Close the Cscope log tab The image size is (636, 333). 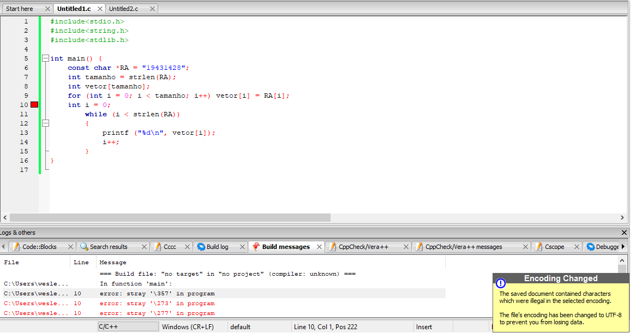(x=577, y=247)
